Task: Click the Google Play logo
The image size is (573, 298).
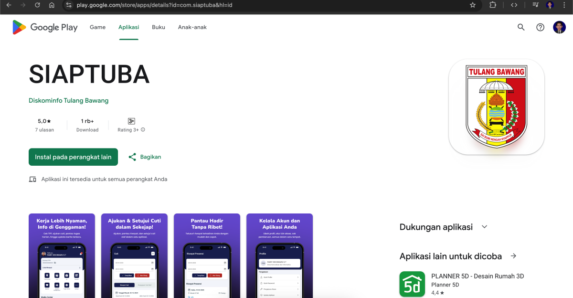Action: pos(45,27)
